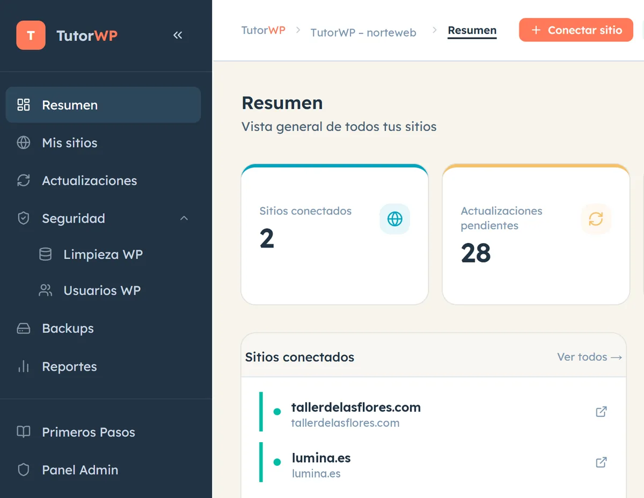Click the Actualizaciones refresh icon in sidebar
This screenshot has width=644, height=498.
click(24, 180)
